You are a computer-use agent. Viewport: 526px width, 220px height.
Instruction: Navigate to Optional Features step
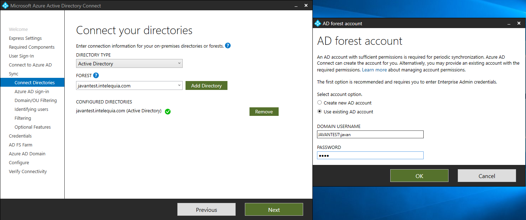33,127
